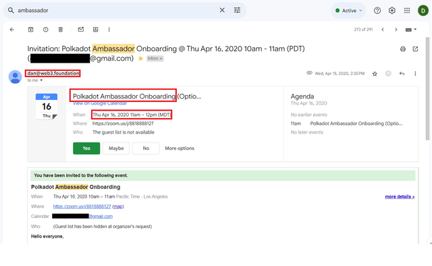
Task: RSVP Maybe to the invitation
Action: coord(116,149)
